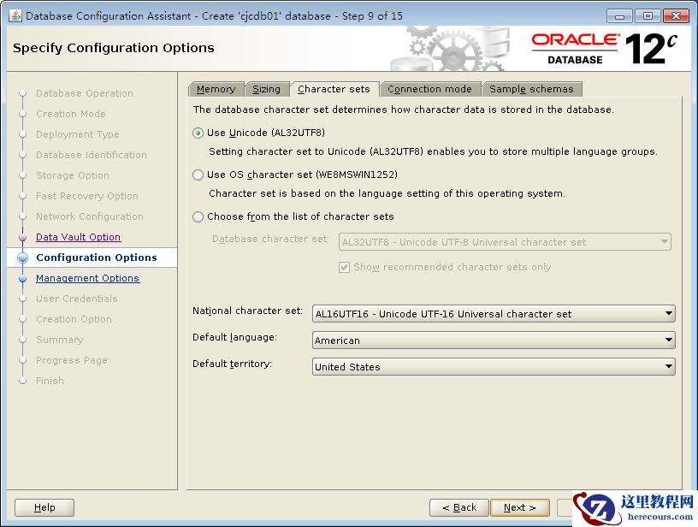Select the Use Unicode (AL32UTF8) radio button
This screenshot has height=527, width=698.
[x=198, y=133]
